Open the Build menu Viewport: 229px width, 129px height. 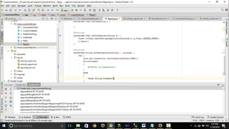coord(55,6)
